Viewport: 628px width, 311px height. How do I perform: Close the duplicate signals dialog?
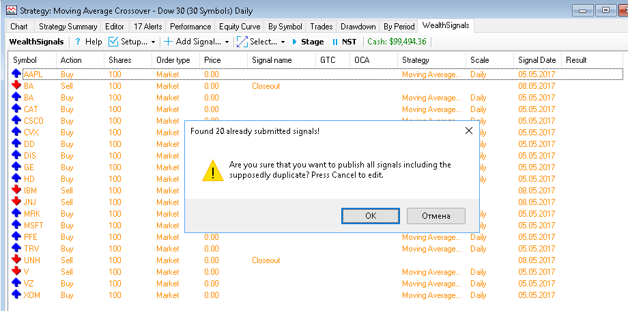pos(469,131)
